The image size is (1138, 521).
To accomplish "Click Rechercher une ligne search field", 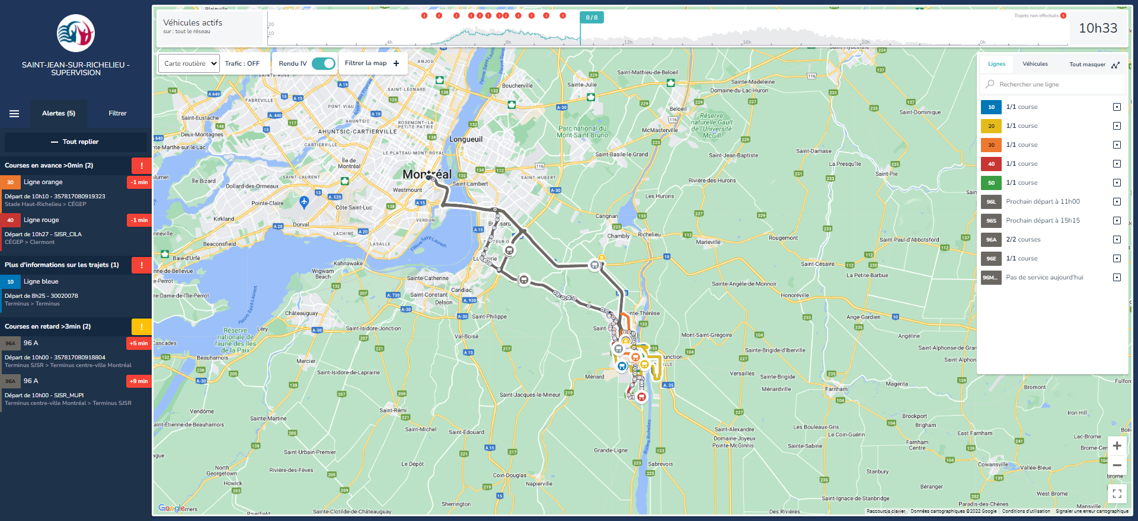I will coord(1053,84).
